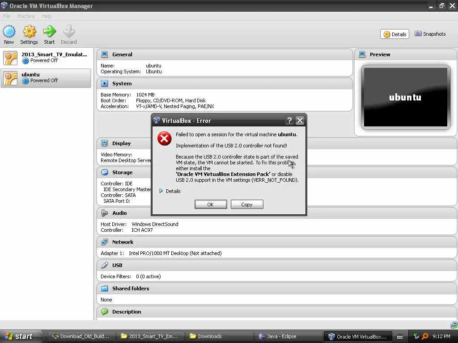Click the USB section plug icon
Image resolution: width=458 pixels, height=343 pixels.
click(x=104, y=265)
